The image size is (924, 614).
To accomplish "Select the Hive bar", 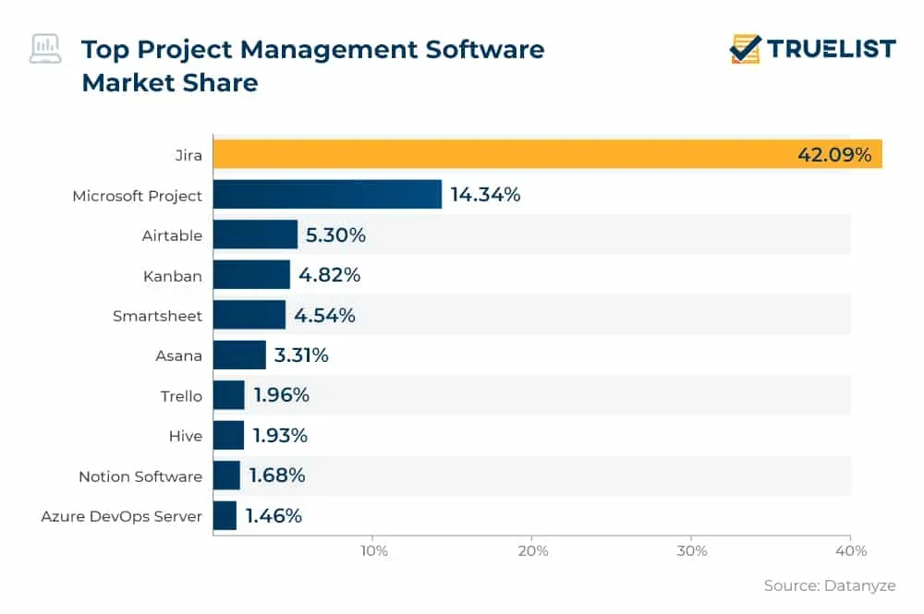I will (x=228, y=435).
